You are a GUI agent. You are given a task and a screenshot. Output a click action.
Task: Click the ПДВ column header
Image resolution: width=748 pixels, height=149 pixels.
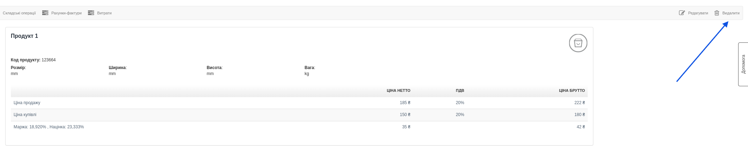click(460, 90)
